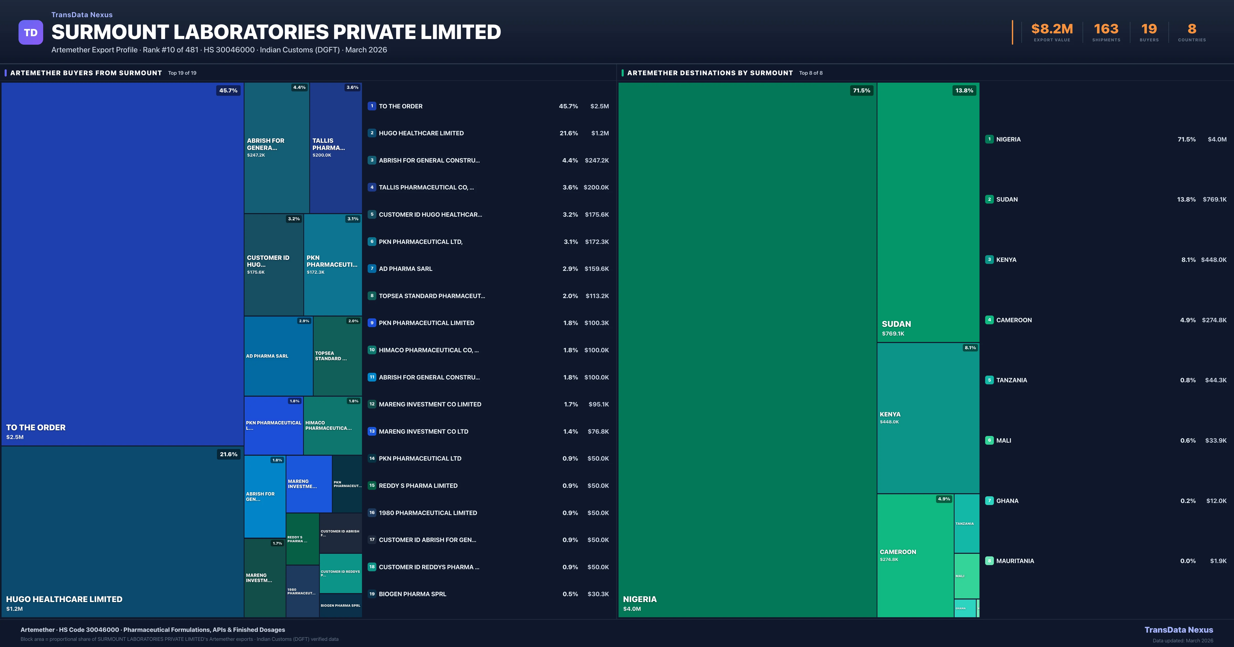The image size is (1234, 647).
Task: Click rank badge 1 beside TO THE ORDER
Action: click(372, 106)
